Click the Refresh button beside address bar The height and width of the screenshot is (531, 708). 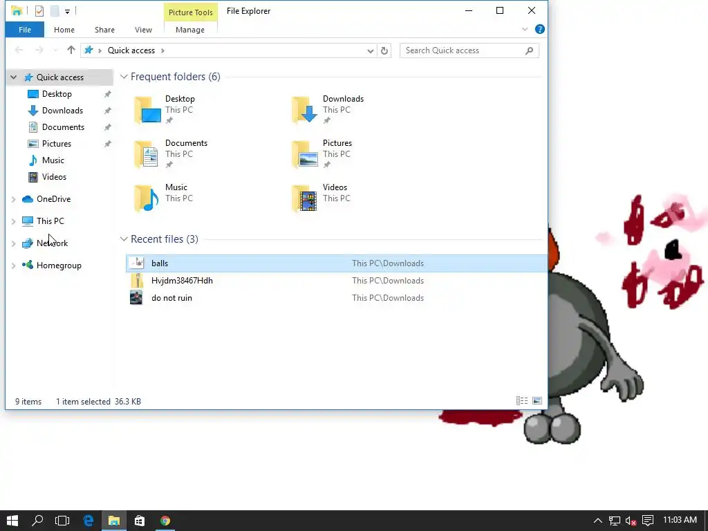pyautogui.click(x=384, y=50)
